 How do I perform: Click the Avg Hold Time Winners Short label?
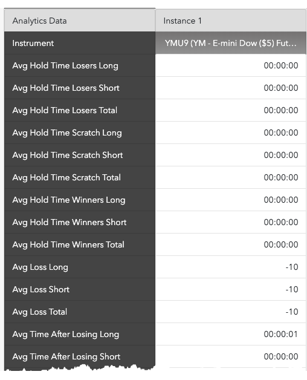69,222
